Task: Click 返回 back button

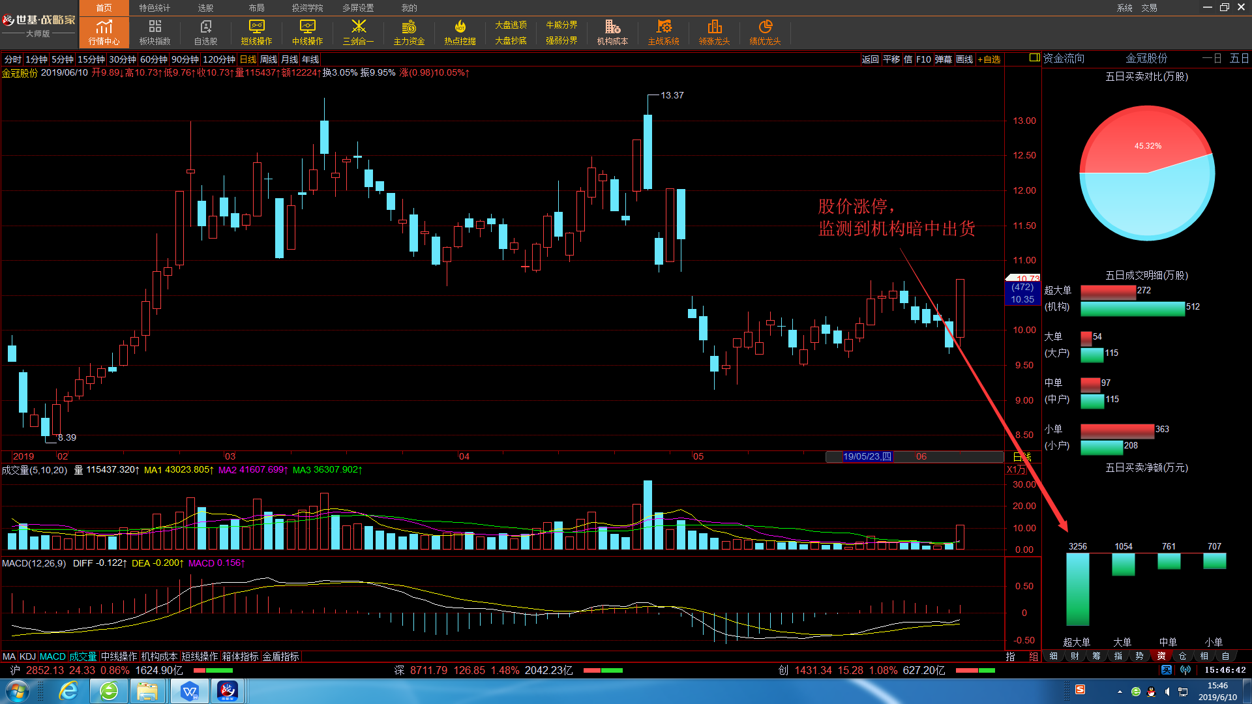Action: pyautogui.click(x=871, y=59)
